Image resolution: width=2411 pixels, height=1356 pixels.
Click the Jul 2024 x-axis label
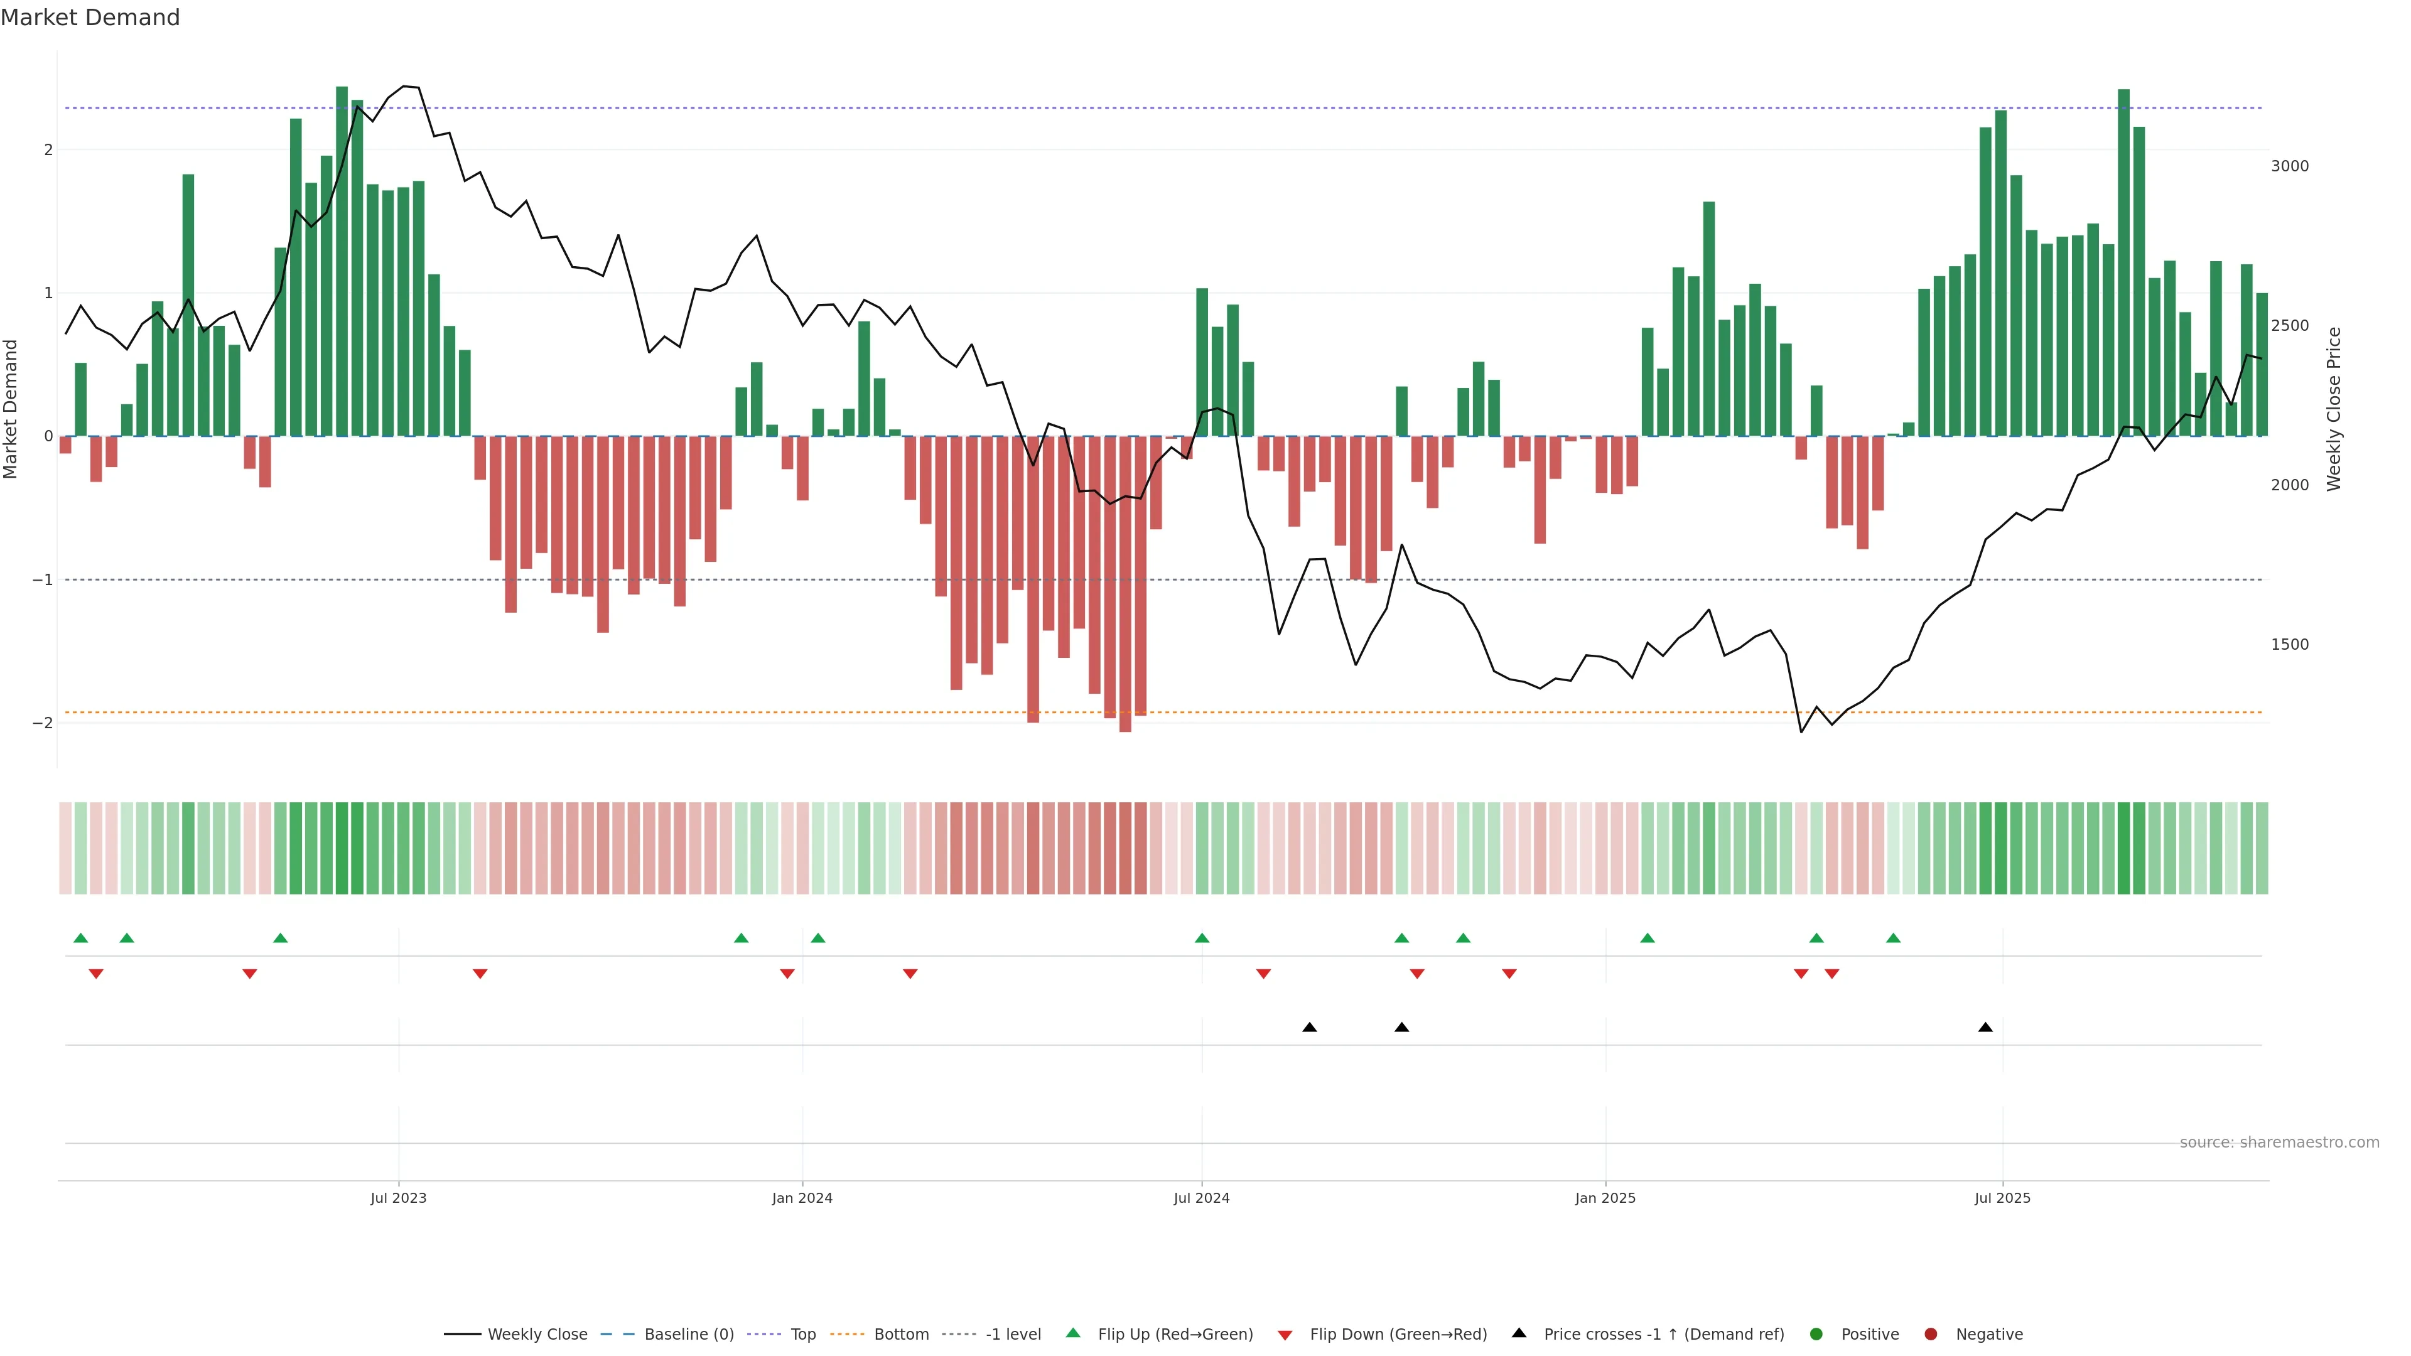click(x=1202, y=1198)
